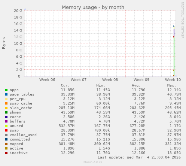This screenshot has width=186, height=166.
Task: Click apps max value 12.14G
Action: [x=174, y=90]
